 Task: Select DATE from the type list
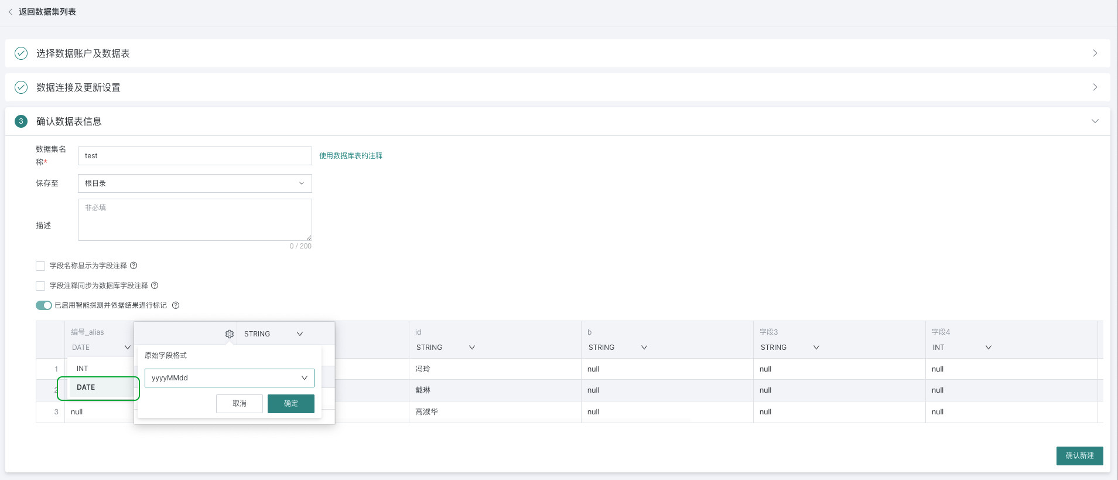click(86, 387)
